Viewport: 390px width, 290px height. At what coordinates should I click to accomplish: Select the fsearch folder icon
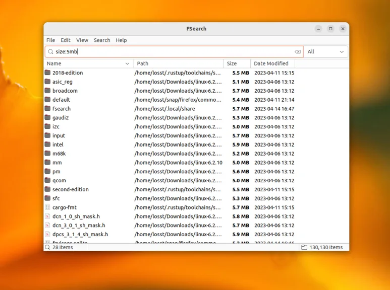[47, 109]
